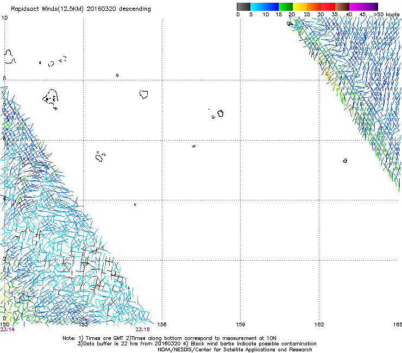Click the longitude label '159'
Image resolution: width=402 pixels, height=353 pixels.
[x=240, y=324]
